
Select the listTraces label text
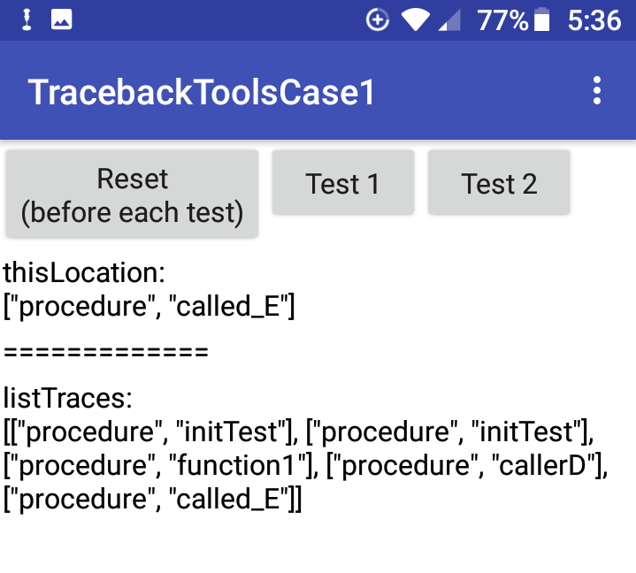(68, 398)
